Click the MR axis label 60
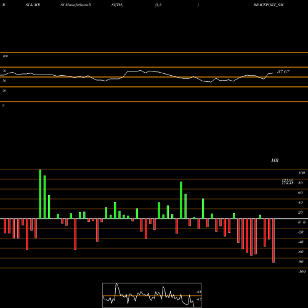 (x=300, y=193)
